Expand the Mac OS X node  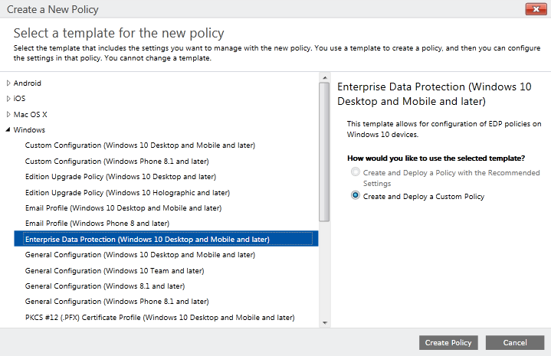8,114
